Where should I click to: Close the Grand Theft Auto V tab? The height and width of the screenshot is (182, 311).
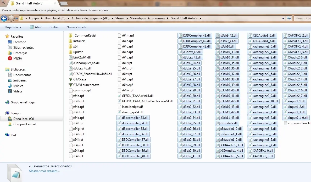click(55, 3)
